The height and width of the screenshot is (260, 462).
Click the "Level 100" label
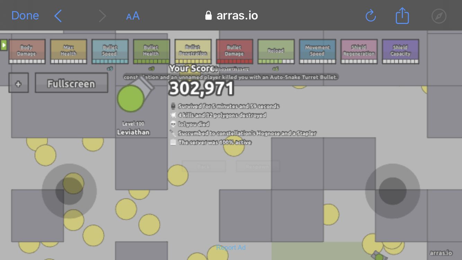pos(133,124)
